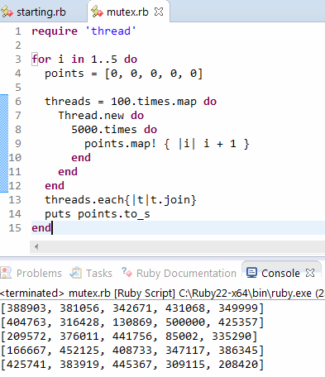Click the Problems view icon
The width and height of the screenshot is (325, 377).
[6, 273]
